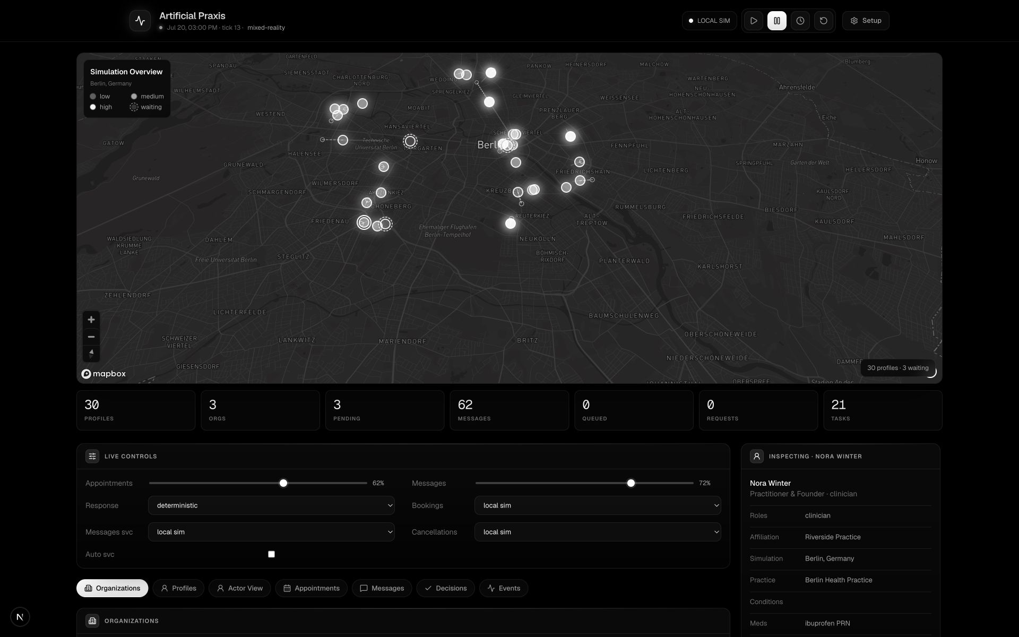Pause the simulation
This screenshot has height=637, width=1019.
pos(777,21)
